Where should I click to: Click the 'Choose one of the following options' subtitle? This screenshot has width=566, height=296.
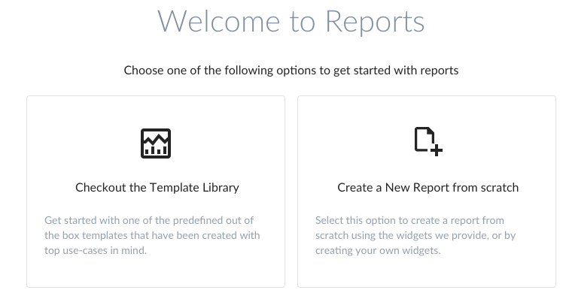(291, 70)
